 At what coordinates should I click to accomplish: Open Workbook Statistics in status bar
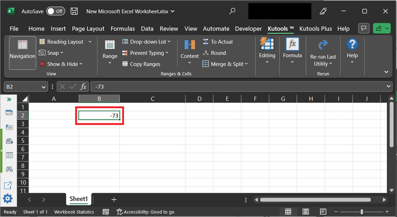(x=74, y=212)
